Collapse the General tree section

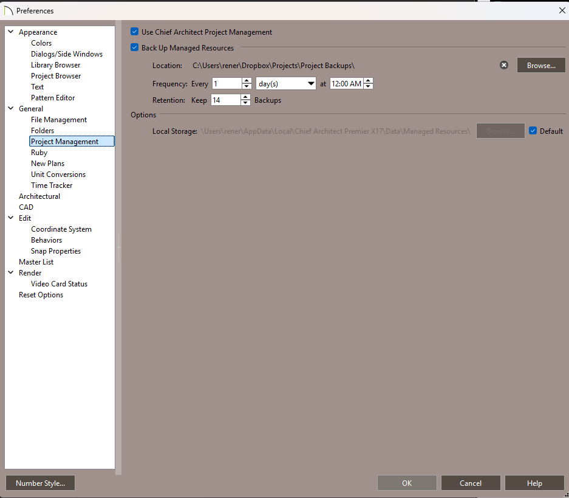coord(11,108)
